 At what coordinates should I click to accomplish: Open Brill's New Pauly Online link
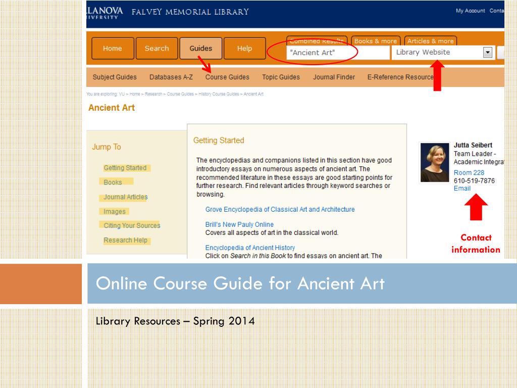[239, 225]
